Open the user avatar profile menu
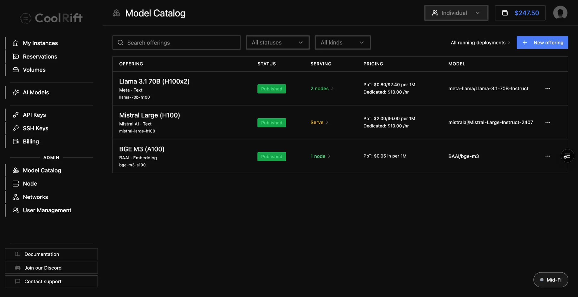578x297 pixels. coord(560,13)
